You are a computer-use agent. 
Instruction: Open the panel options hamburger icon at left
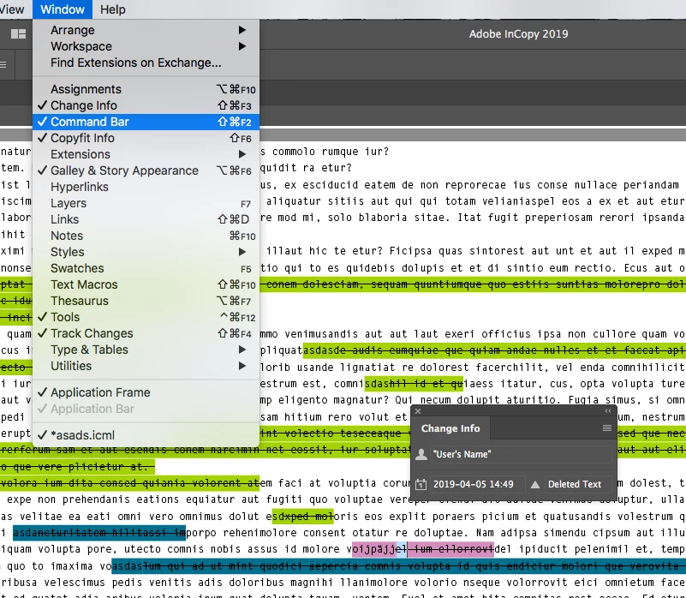3,65
